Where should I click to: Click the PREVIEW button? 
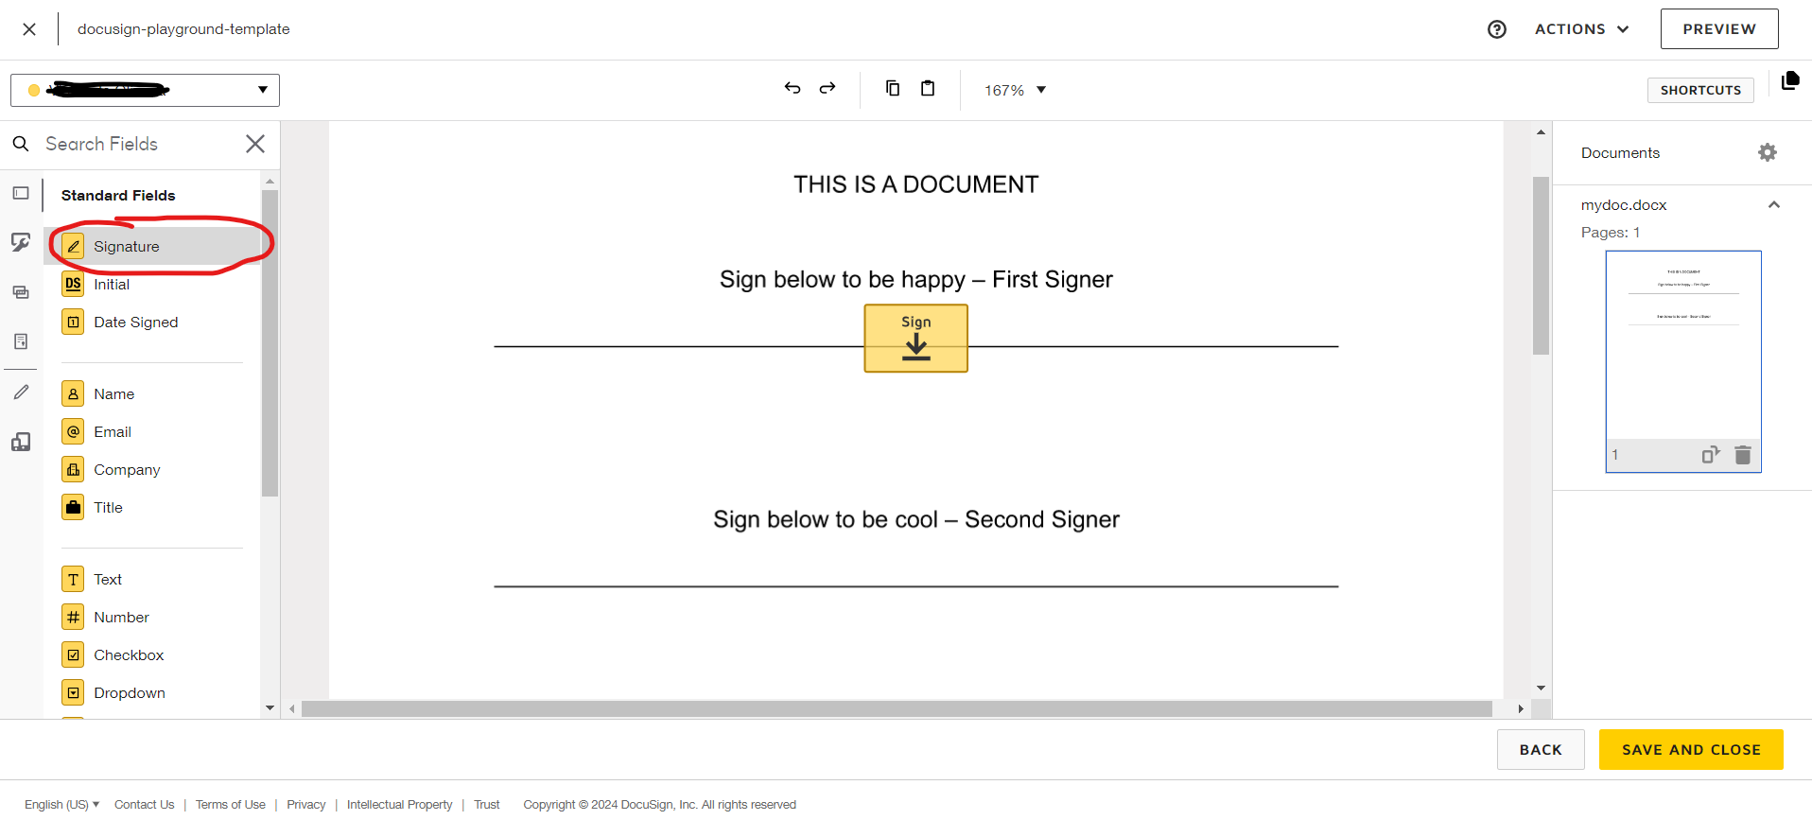pyautogui.click(x=1719, y=29)
